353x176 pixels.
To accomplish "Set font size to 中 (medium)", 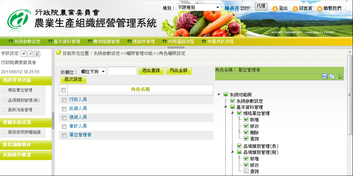I will [x=24, y=54].
